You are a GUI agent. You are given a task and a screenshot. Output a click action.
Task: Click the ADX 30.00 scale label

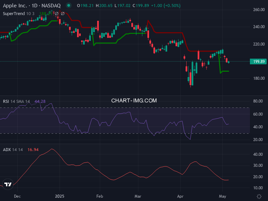(258, 165)
